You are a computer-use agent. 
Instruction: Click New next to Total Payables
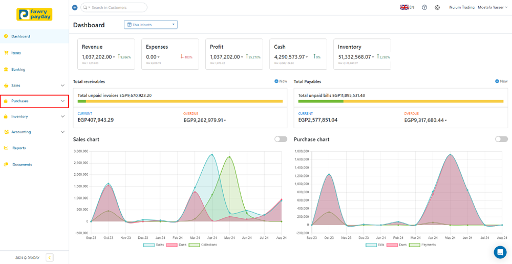(x=501, y=81)
